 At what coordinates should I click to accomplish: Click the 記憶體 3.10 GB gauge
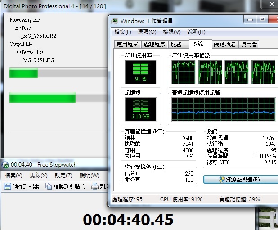pos(140,109)
